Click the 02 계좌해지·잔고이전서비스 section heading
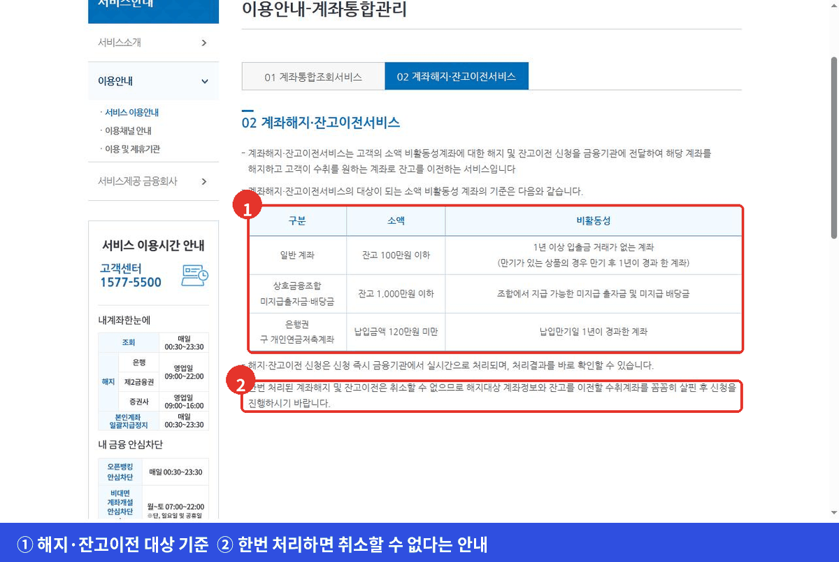 tap(321, 122)
